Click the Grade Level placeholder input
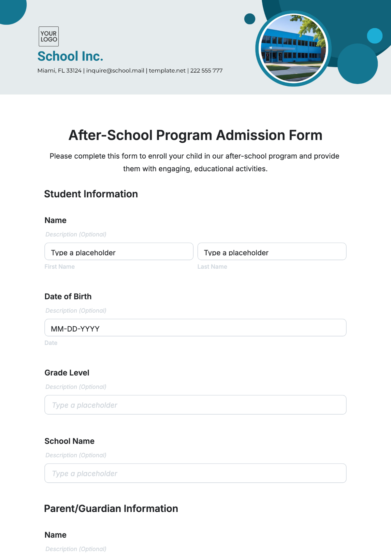The height and width of the screenshot is (554, 391). click(x=195, y=405)
